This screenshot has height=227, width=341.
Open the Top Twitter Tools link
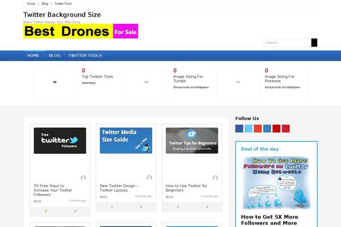[x=97, y=77]
